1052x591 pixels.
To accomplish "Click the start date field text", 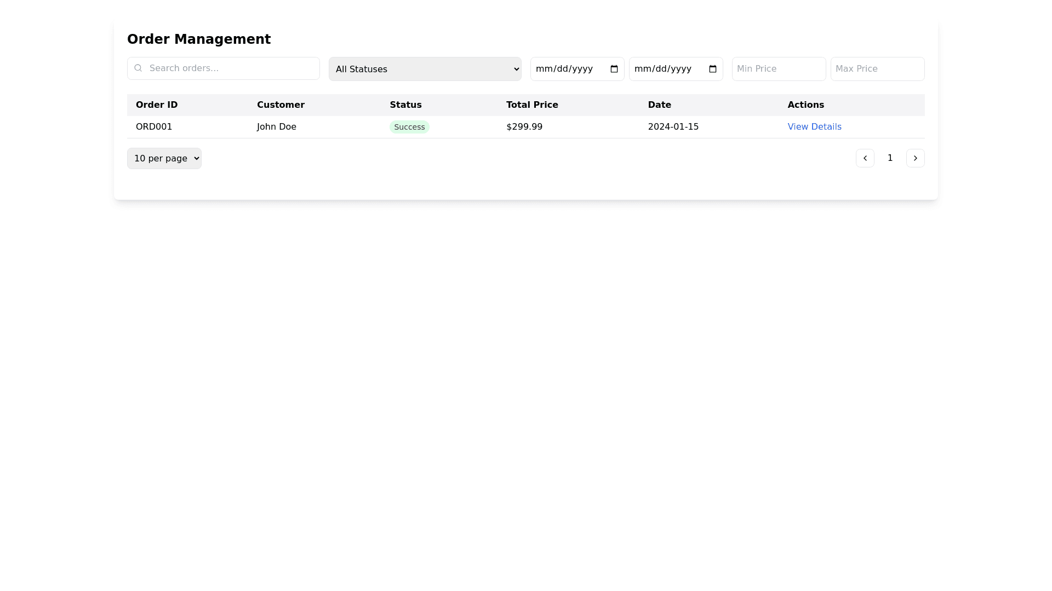I will (564, 69).
